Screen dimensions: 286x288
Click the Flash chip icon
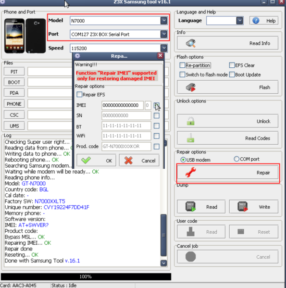coord(191,88)
